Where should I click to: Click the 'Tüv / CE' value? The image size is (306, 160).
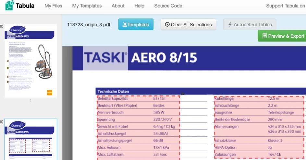pyautogui.click(x=275, y=154)
